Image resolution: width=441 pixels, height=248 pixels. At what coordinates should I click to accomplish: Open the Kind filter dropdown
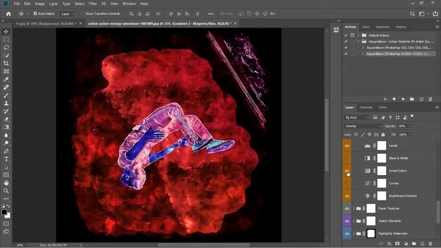pos(357,118)
